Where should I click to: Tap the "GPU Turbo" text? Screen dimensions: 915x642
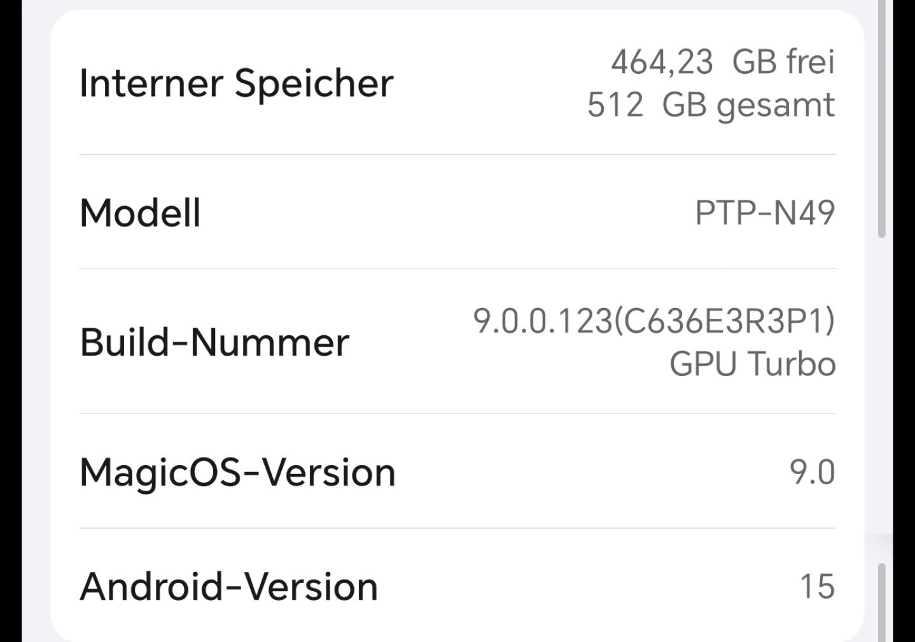752,365
